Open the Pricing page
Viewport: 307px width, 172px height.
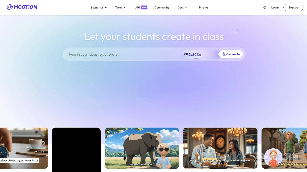coord(203,7)
